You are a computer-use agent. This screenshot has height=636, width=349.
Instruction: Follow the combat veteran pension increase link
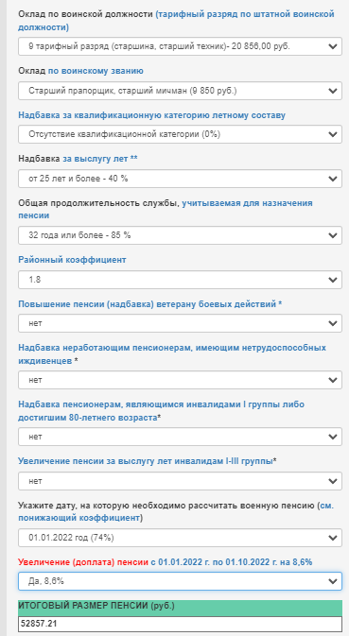click(x=148, y=303)
